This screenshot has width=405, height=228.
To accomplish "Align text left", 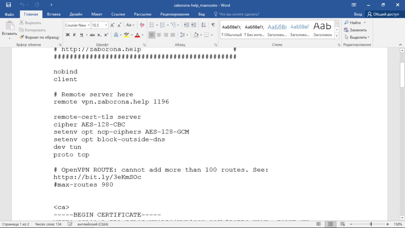I will 152,35.
